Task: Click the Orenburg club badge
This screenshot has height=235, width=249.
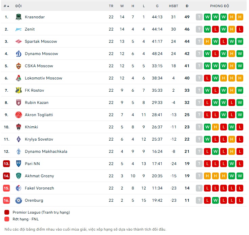Action: 19,200
